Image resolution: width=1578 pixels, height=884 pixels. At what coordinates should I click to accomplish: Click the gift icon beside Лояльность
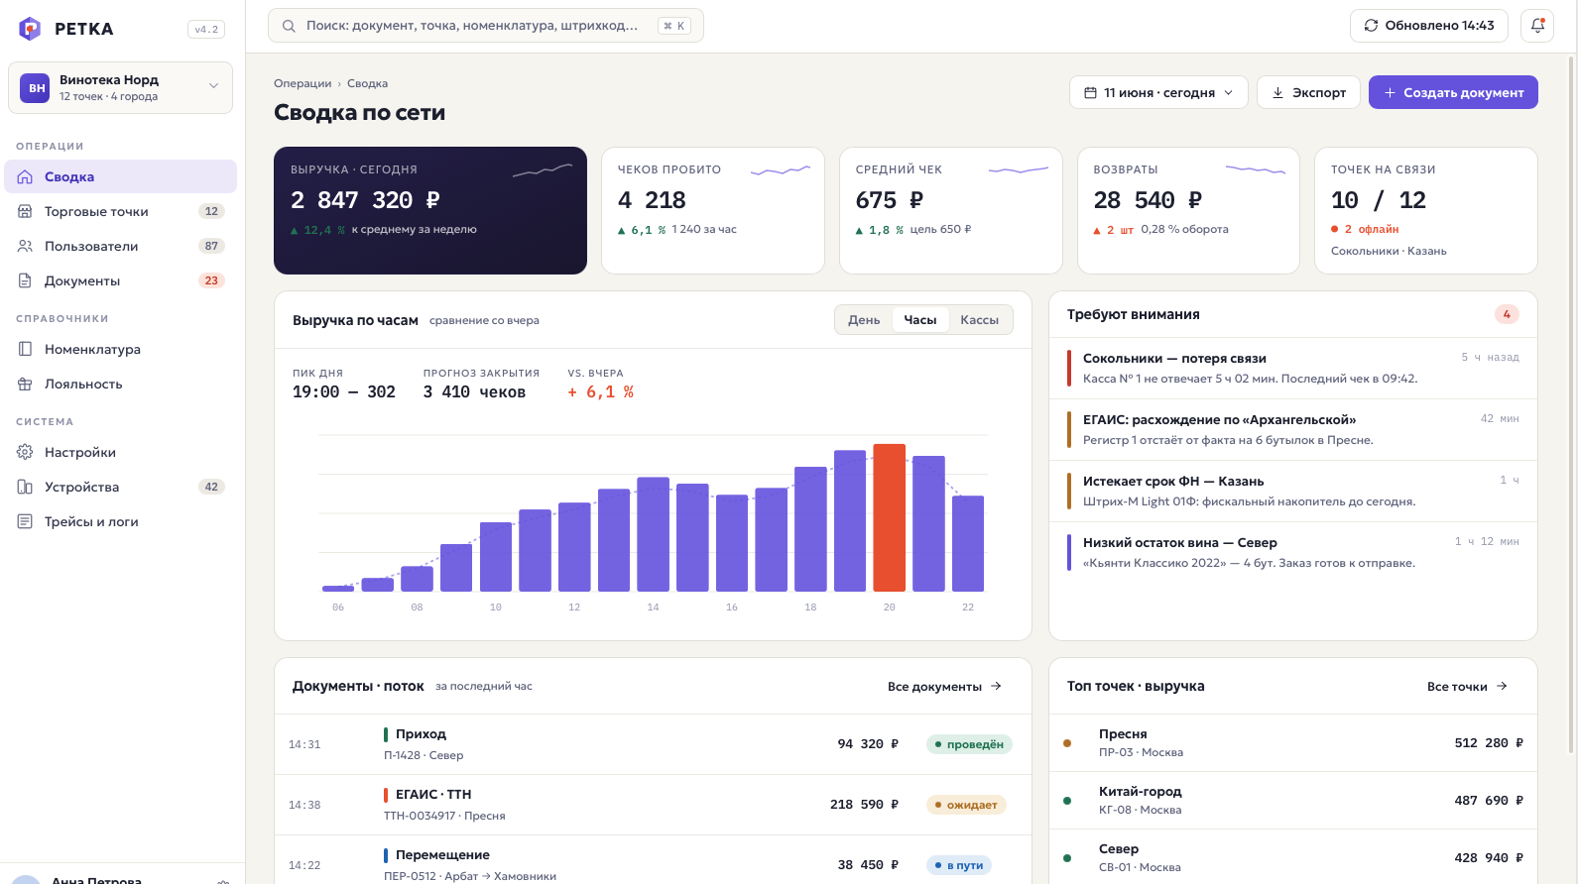point(26,384)
